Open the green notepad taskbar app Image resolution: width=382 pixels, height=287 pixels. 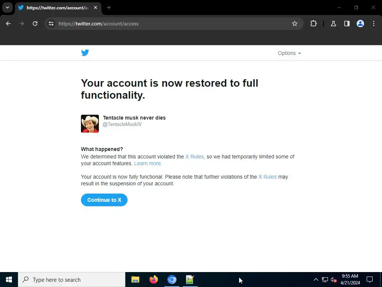tap(190, 280)
